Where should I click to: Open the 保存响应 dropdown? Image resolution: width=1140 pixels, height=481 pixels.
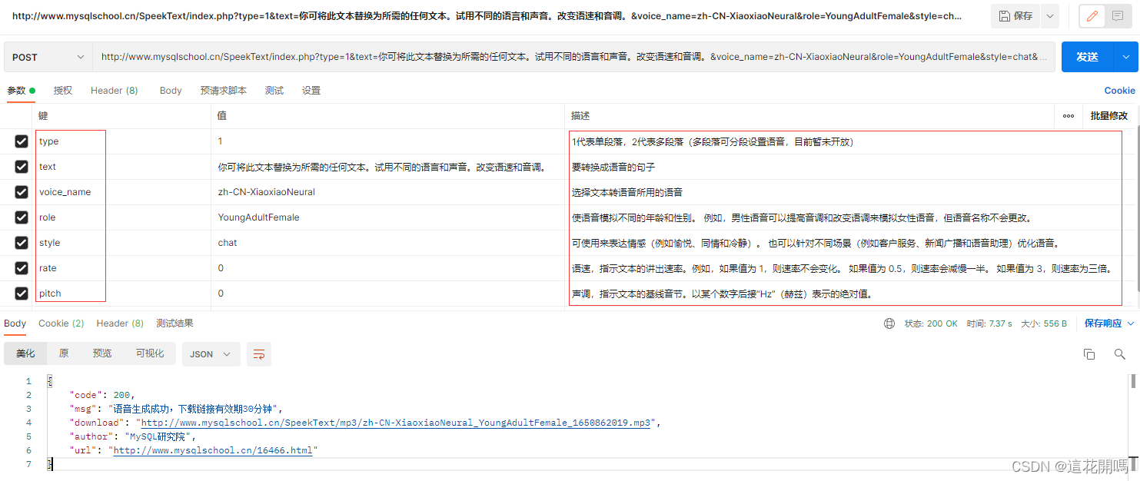coord(1109,323)
